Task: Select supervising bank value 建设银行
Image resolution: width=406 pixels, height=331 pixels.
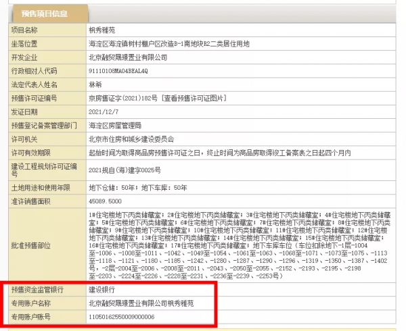Action: [x=101, y=290]
